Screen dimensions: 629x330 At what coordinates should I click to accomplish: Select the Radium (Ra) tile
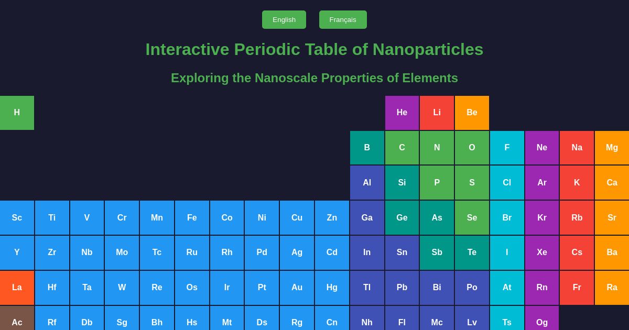point(612,288)
